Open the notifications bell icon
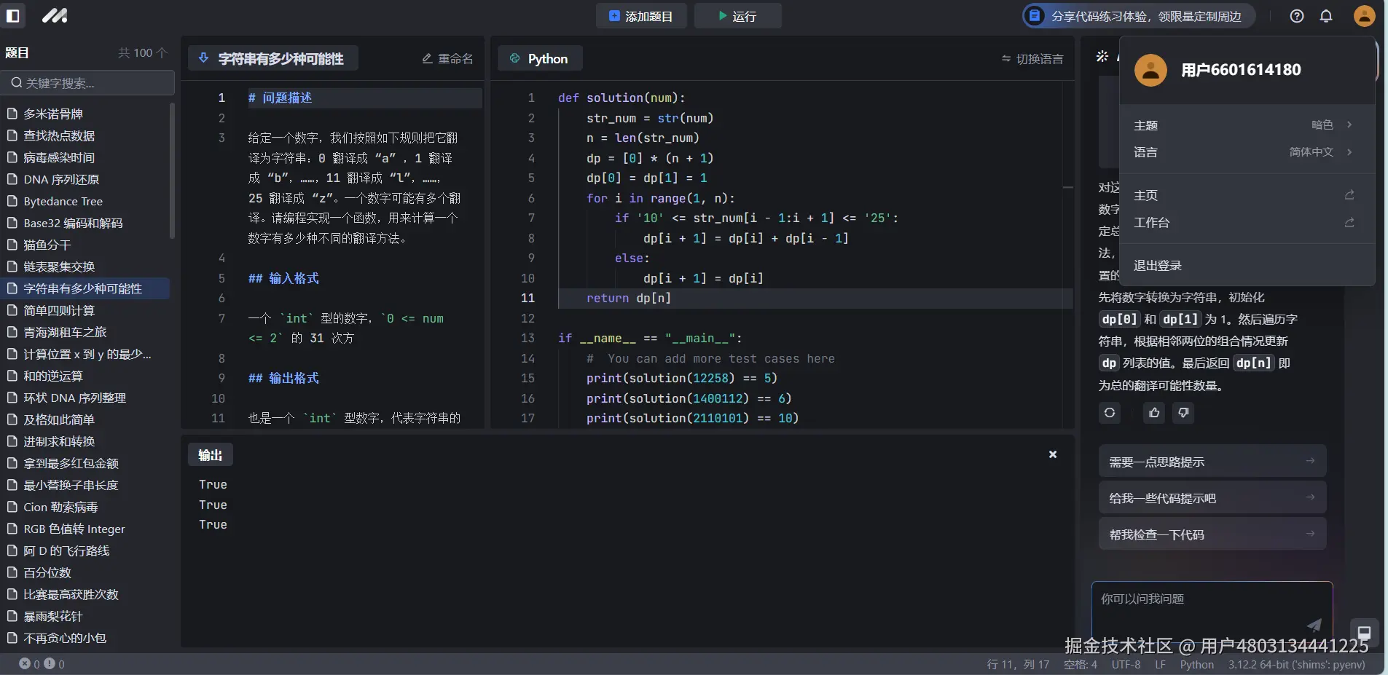Image resolution: width=1388 pixels, height=675 pixels. [x=1326, y=15]
